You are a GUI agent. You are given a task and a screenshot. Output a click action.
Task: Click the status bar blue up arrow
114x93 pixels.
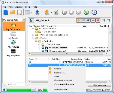pos(4,90)
